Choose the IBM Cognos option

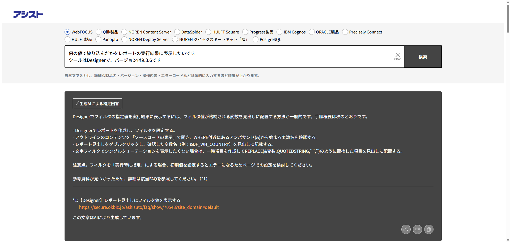point(279,32)
